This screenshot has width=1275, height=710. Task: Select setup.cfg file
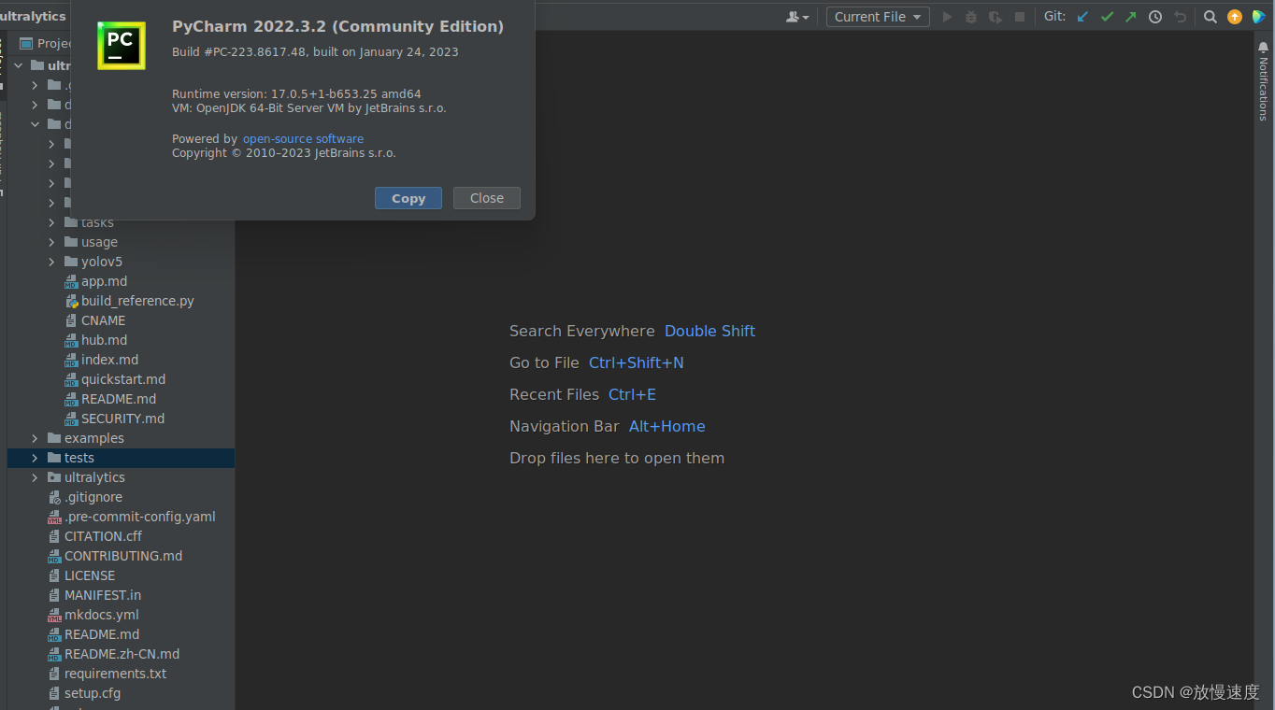coord(93,693)
